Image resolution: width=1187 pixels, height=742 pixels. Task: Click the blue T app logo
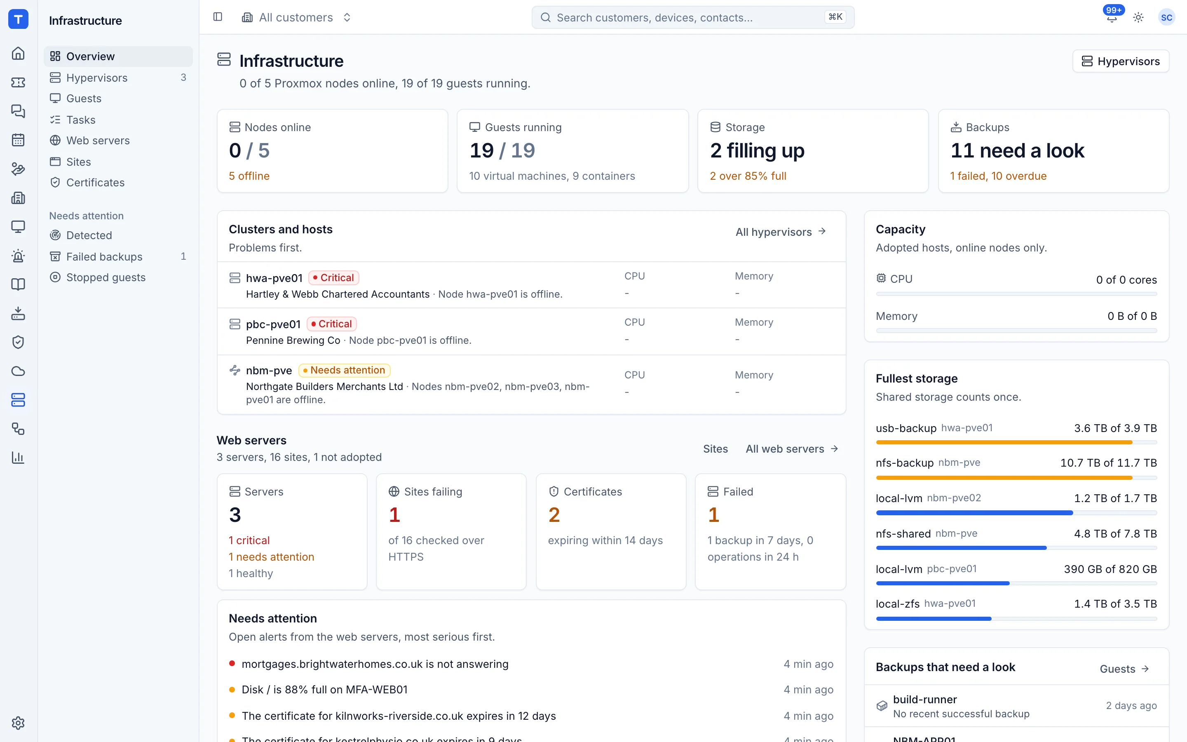(x=18, y=19)
